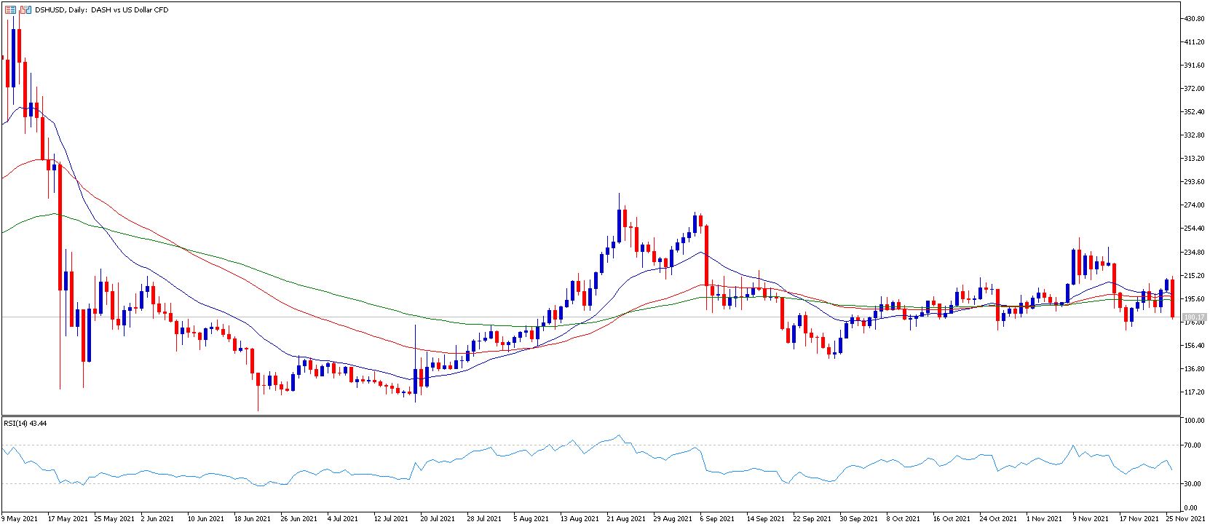The width and height of the screenshot is (1210, 527).
Task: Click the 26 Jun 2021 date label
Action: [x=300, y=519]
